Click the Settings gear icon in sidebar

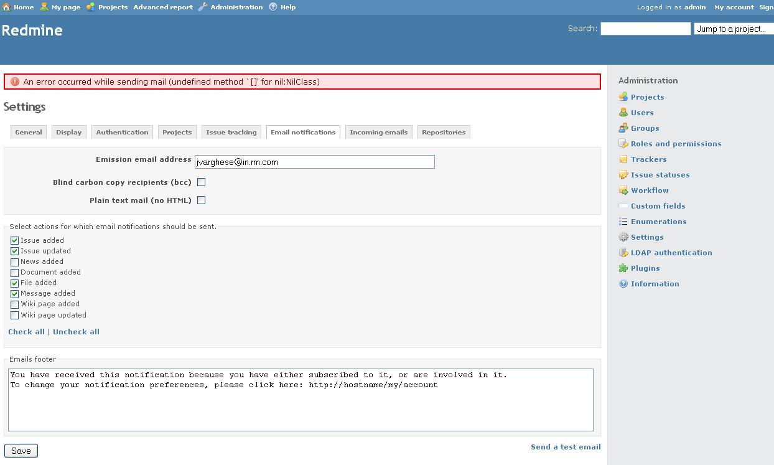point(623,237)
